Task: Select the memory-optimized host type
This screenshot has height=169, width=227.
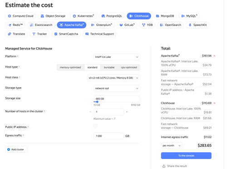Action: click(70, 67)
